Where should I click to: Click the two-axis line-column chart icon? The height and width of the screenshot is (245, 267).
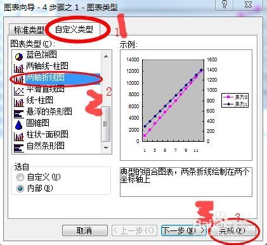(x=19, y=68)
